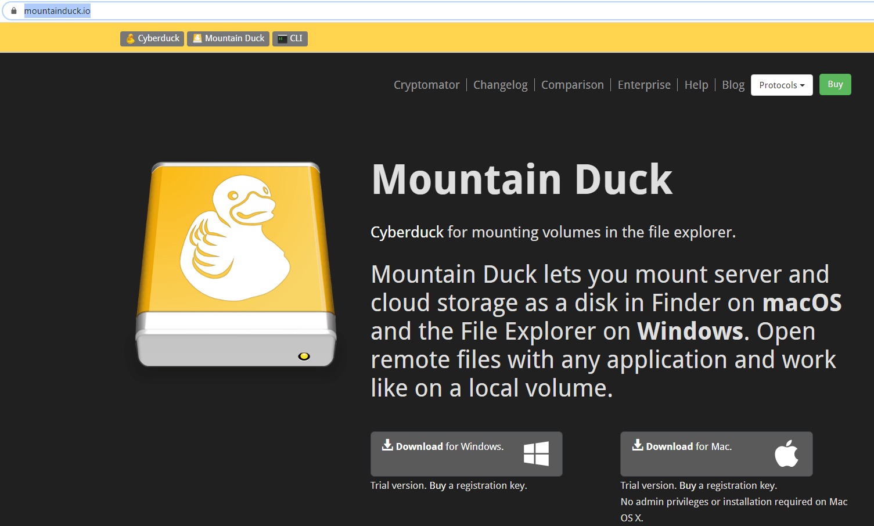Screen dimensions: 874x526
Task: Click the download arrow icon for Mac
Action: [x=638, y=445]
